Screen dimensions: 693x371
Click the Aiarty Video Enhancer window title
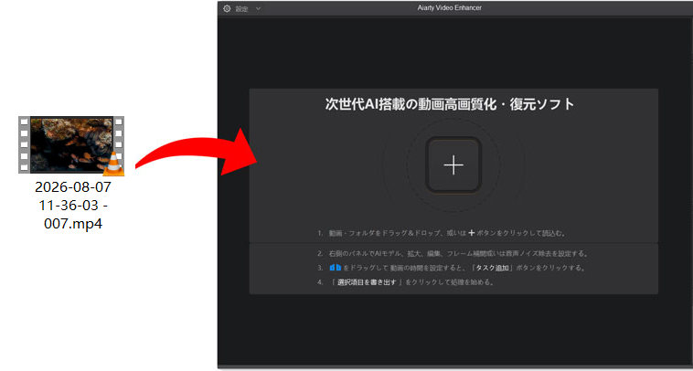coord(450,8)
